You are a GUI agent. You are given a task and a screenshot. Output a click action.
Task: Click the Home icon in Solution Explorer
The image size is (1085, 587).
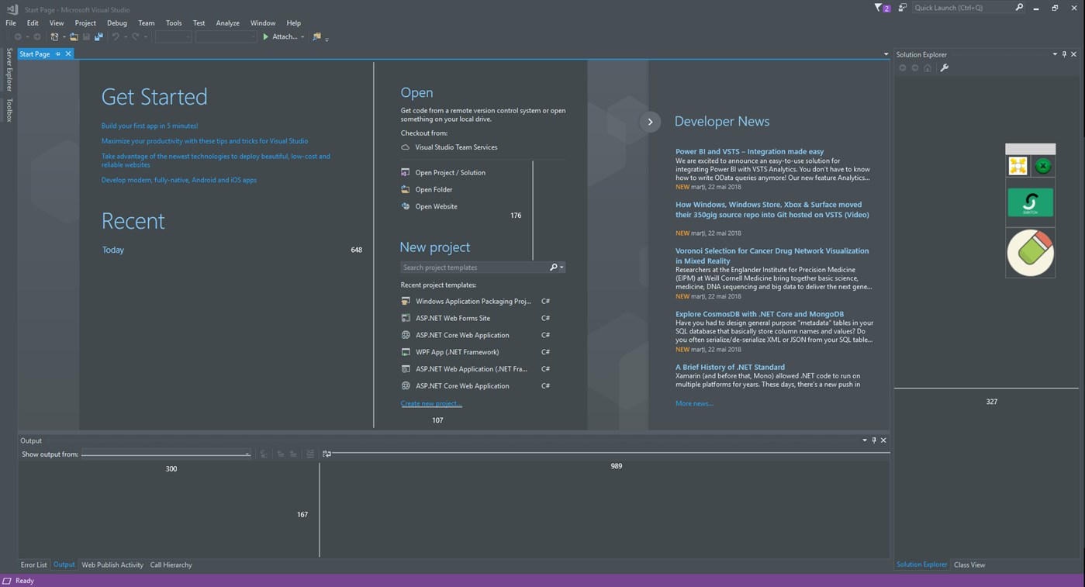click(927, 67)
